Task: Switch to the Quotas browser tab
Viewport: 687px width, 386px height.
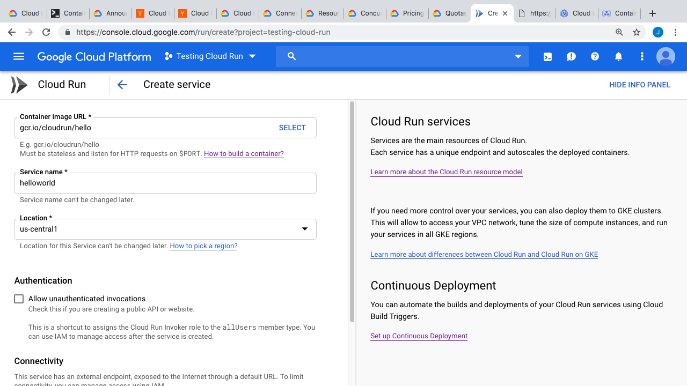Action: tap(449, 13)
